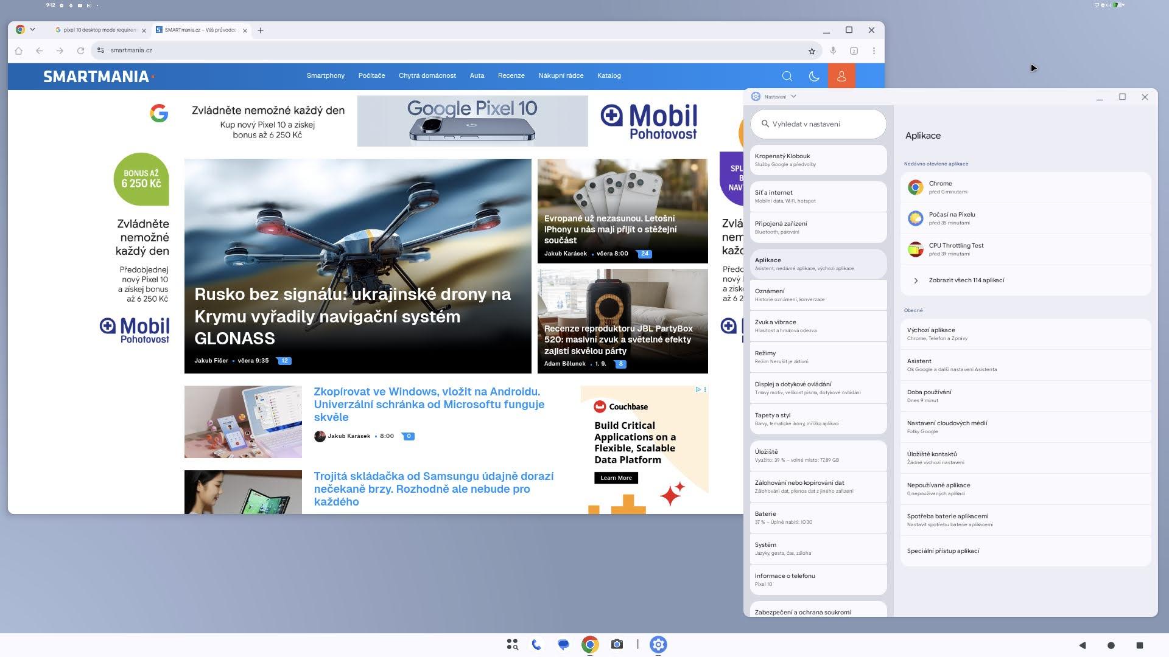Open the Chrome tab search dropdown arrow
Viewport: 1169px width, 657px height.
coord(32,29)
